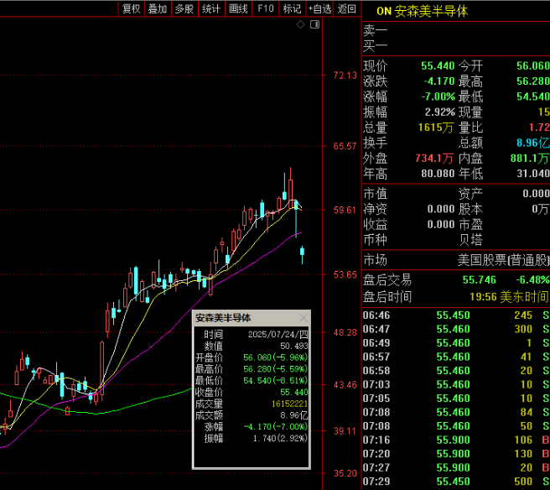Click the 72.13 price axis label
This screenshot has height=490, width=550.
(x=345, y=76)
